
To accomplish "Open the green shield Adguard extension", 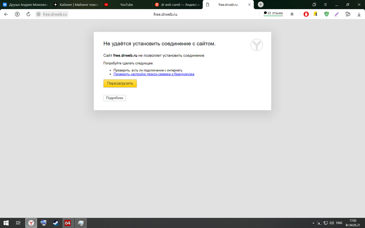I will pyautogui.click(x=326, y=14).
